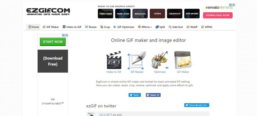Open the Resize menu item

pos(91,27)
